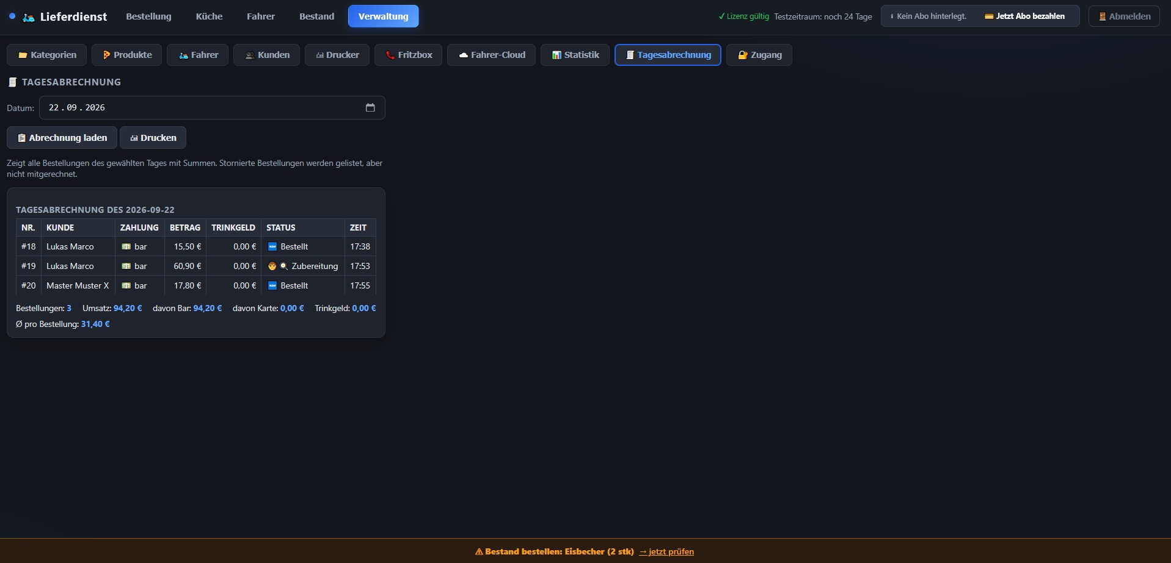Open the Drucker settings tab
Screen dimensions: 1171x563
pyautogui.click(x=337, y=55)
